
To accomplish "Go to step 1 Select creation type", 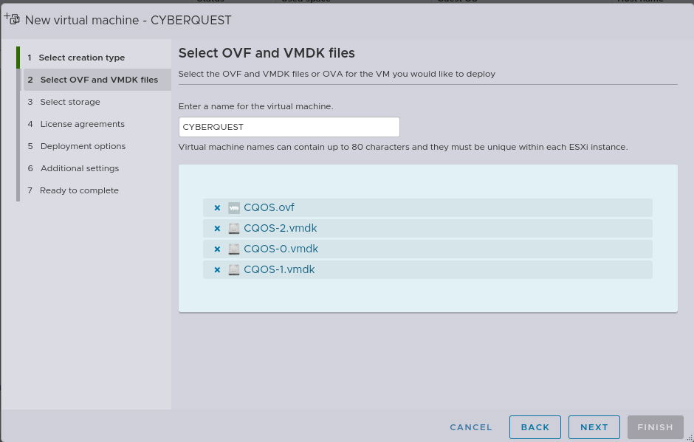I will (x=81, y=58).
